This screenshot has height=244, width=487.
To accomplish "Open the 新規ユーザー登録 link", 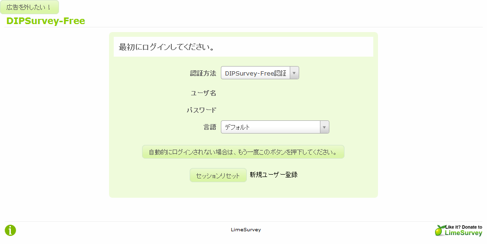I will (x=274, y=175).
